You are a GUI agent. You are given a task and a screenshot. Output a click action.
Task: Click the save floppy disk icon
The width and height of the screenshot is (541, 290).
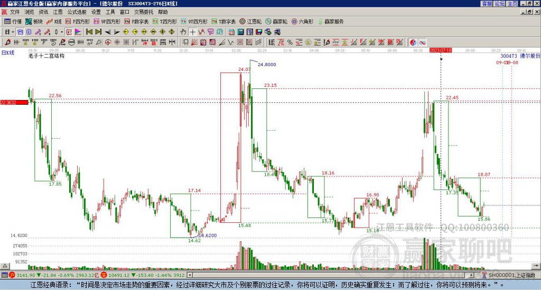(x=259, y=32)
